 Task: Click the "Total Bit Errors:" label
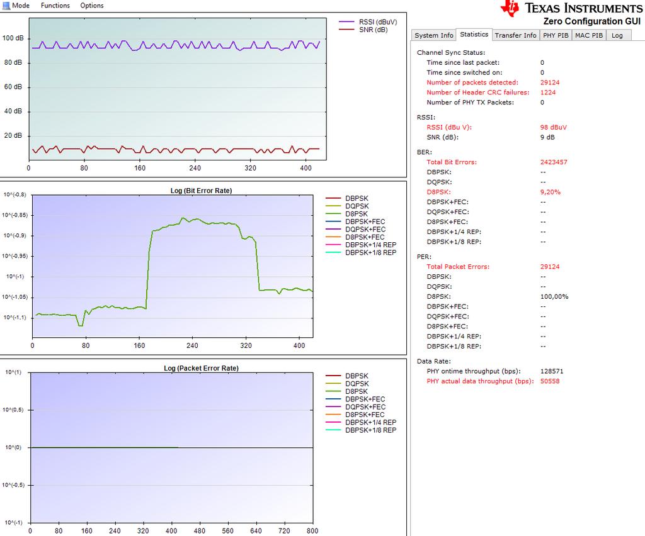[x=452, y=162]
